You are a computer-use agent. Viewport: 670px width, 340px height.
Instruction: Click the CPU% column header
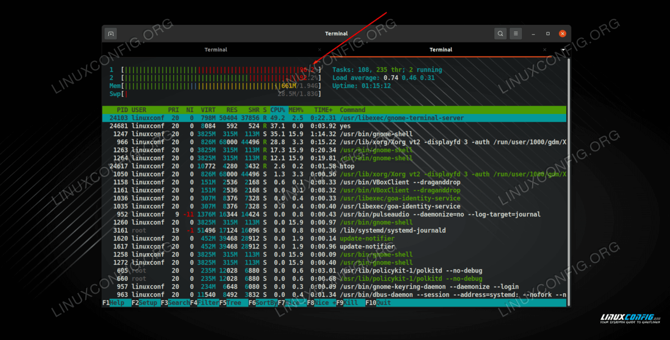[x=277, y=110]
